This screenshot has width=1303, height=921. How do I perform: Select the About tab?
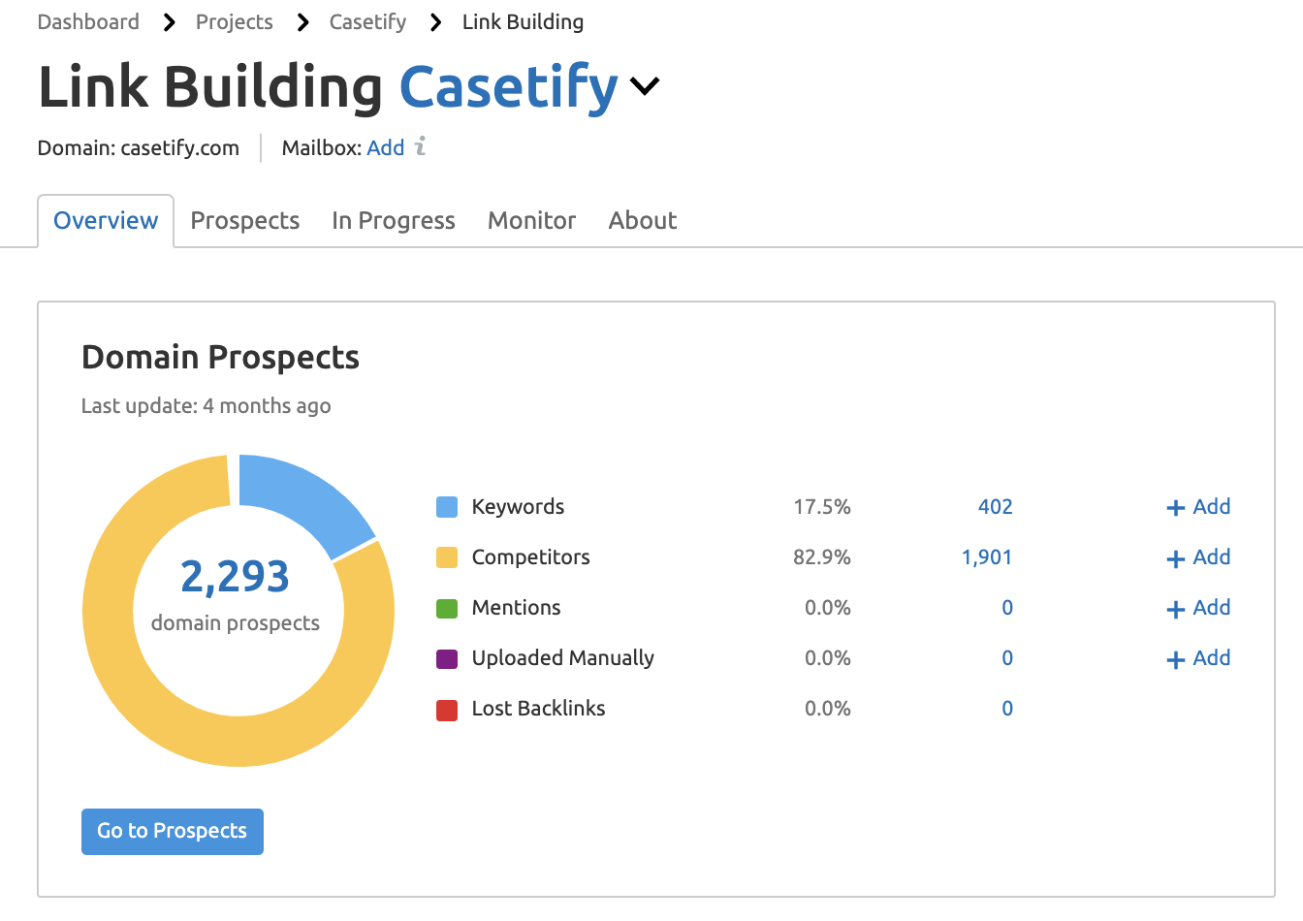tap(642, 221)
